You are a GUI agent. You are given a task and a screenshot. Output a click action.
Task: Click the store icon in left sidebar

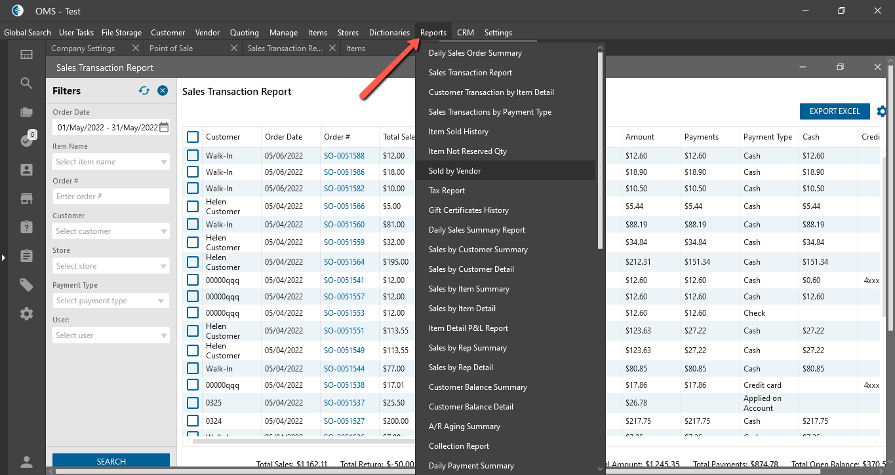point(26,199)
